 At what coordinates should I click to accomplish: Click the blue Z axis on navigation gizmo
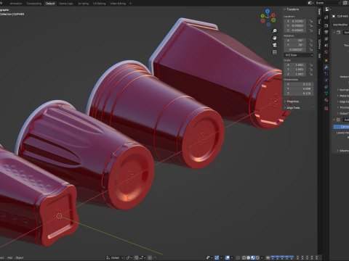click(268, 11)
